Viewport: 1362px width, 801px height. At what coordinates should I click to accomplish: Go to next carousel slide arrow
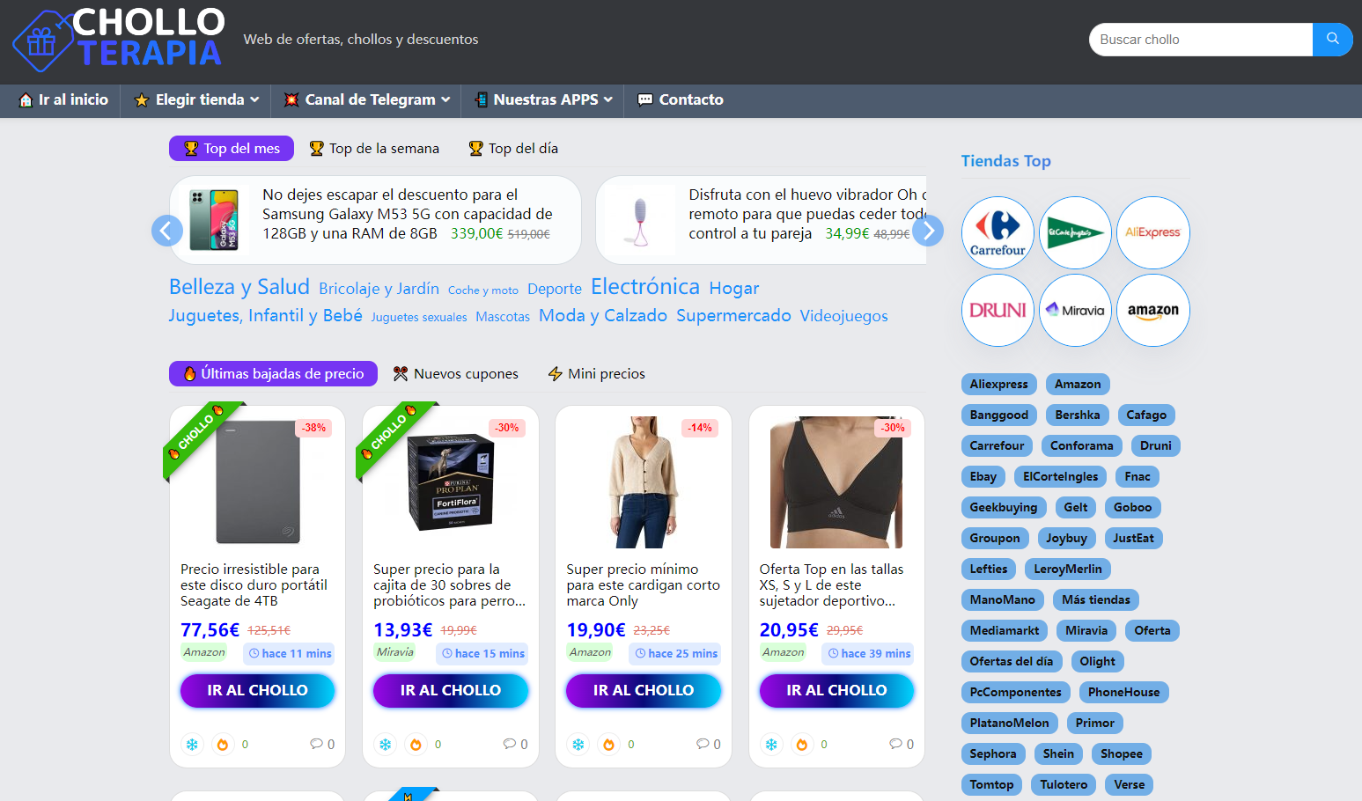coord(928,231)
